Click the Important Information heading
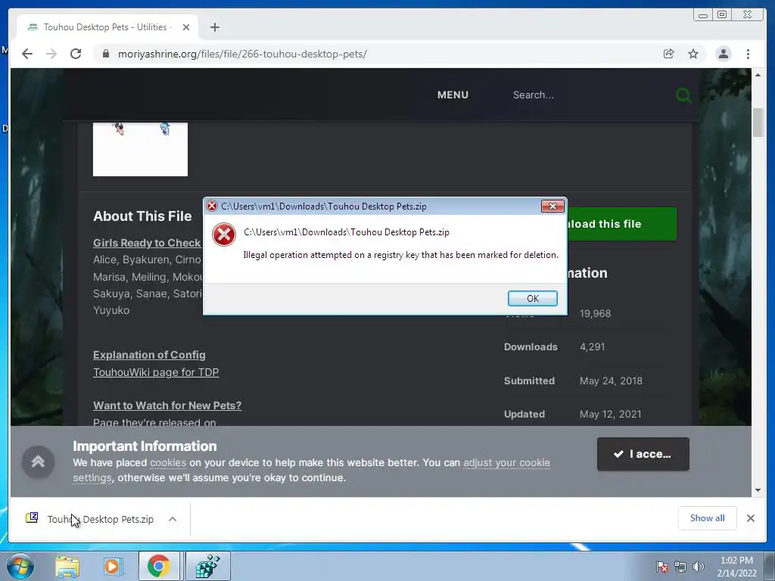The height and width of the screenshot is (581, 775). tap(145, 446)
